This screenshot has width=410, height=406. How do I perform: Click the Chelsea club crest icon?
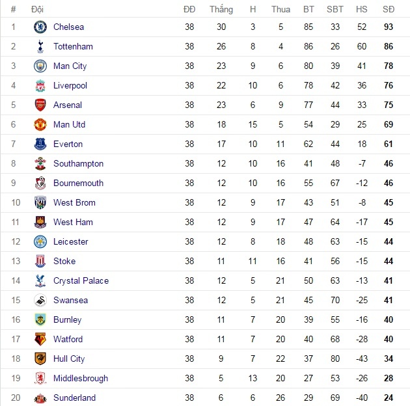point(40,27)
